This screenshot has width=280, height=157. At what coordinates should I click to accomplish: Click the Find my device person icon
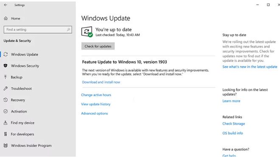6,123
